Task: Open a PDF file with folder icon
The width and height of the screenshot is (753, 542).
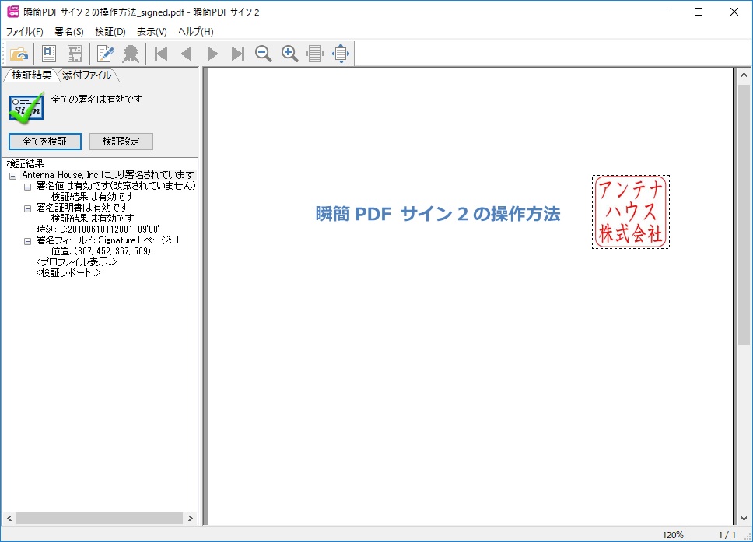Action: pos(19,54)
